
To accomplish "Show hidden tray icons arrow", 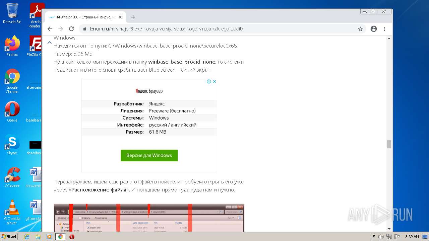I will tap(374, 237).
